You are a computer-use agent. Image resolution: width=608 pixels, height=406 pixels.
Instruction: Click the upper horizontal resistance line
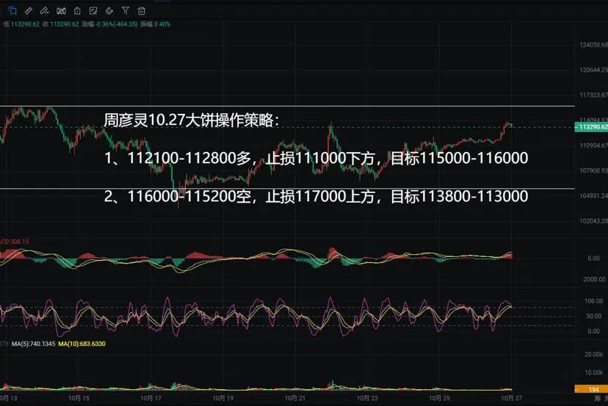(x=287, y=106)
